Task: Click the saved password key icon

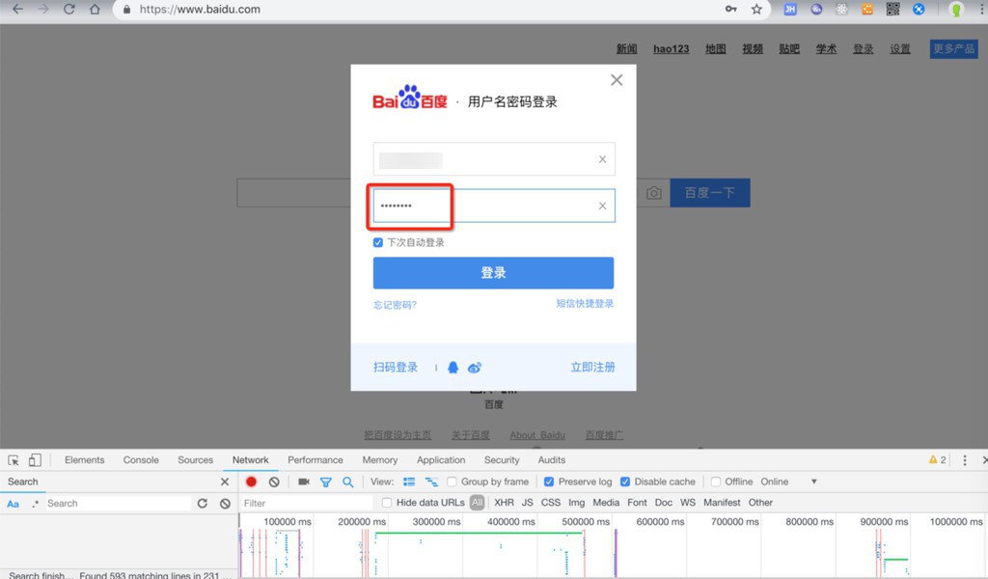Action: pos(731,9)
